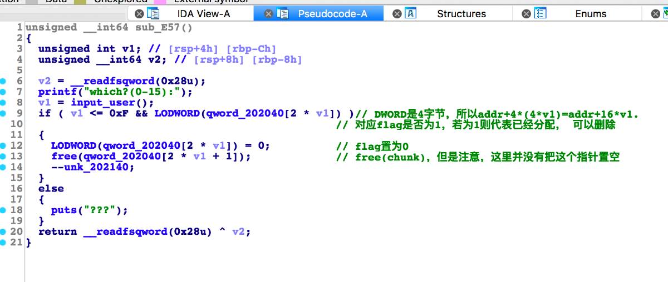Image resolution: width=668 pixels, height=282 pixels.
Task: Click the 'flag置为0' comment
Action: (373, 146)
